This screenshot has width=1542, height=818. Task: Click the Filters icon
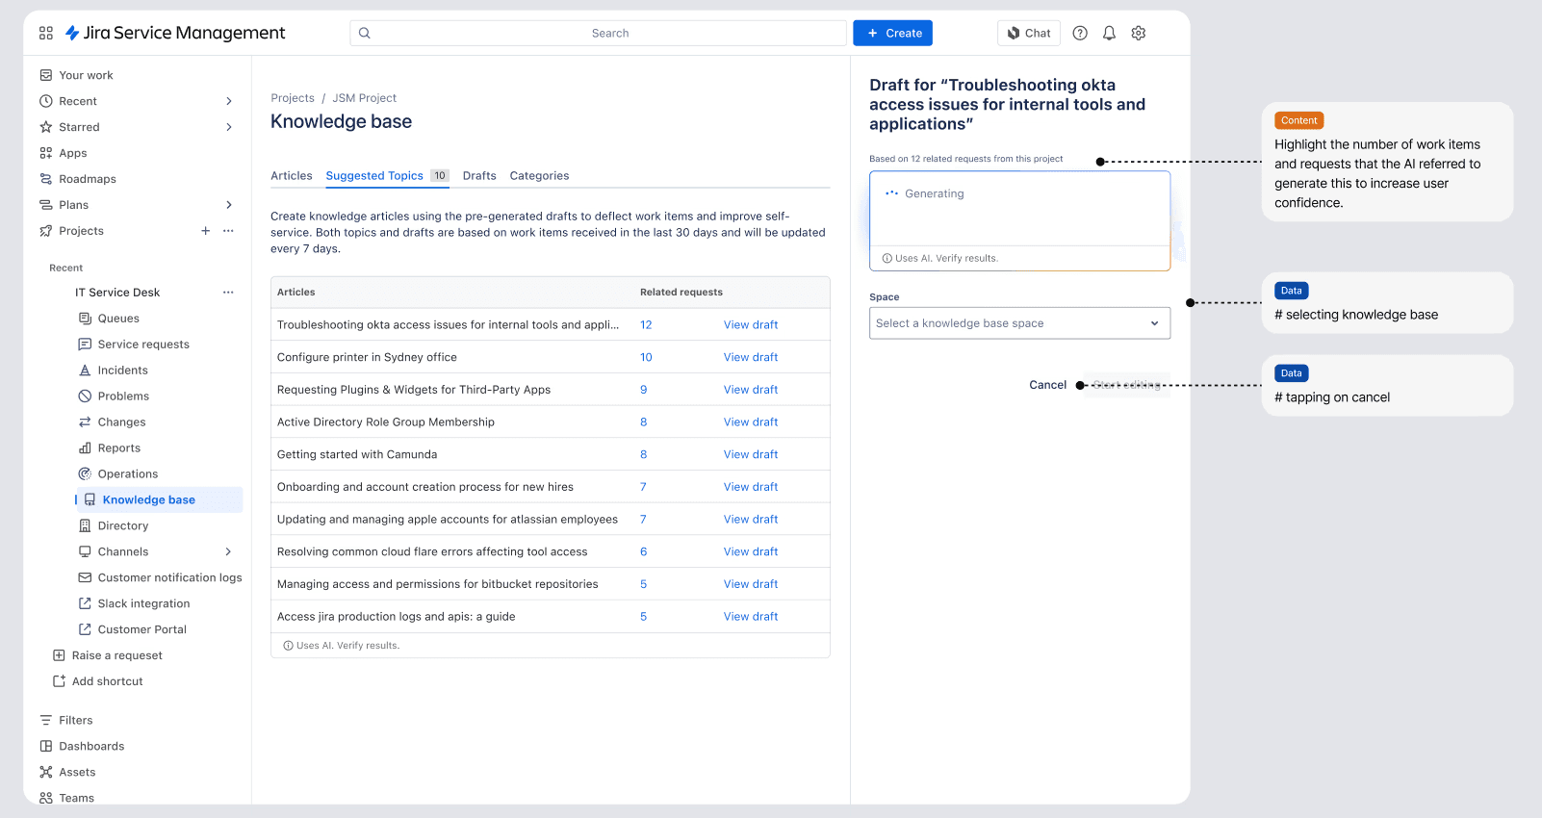click(x=45, y=720)
